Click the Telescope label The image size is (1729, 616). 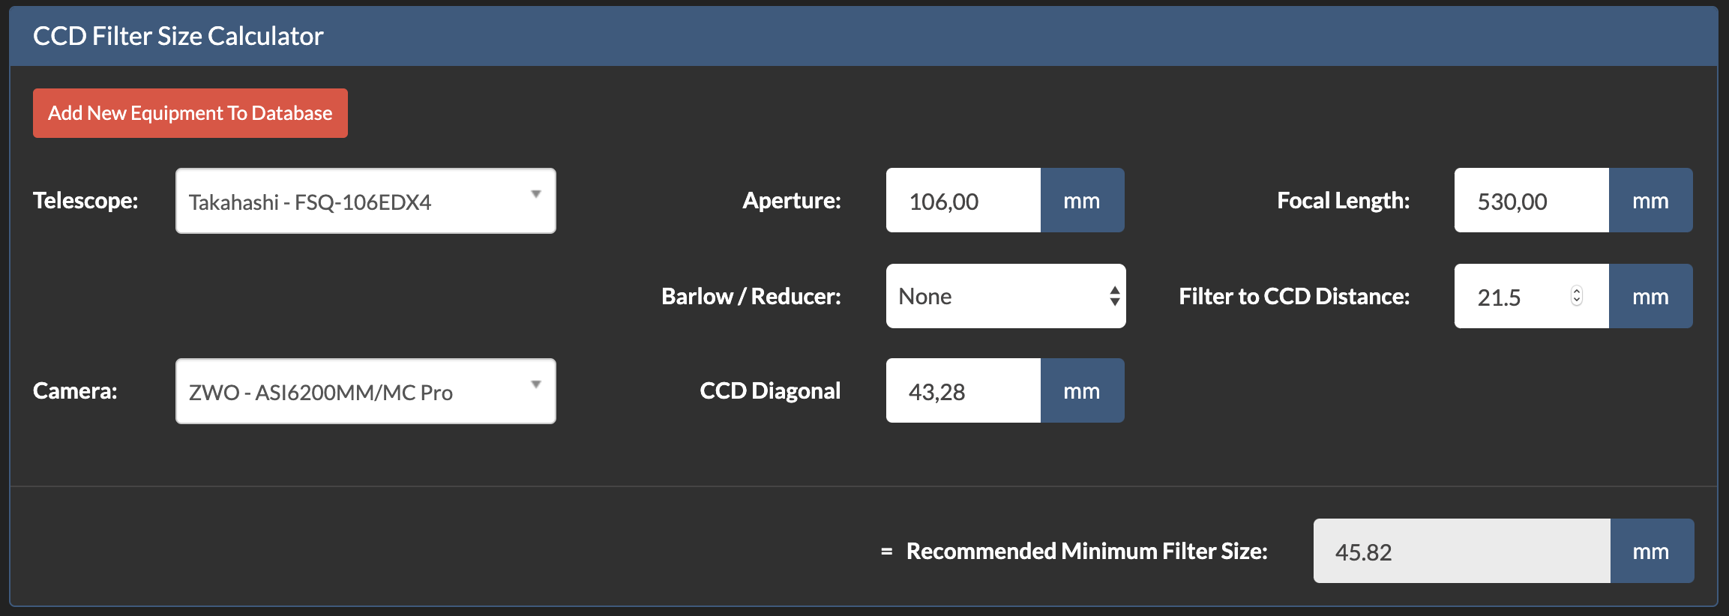(85, 201)
